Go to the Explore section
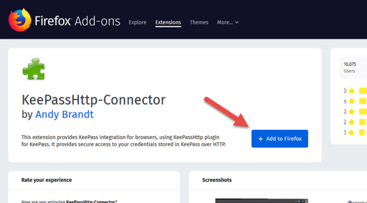Viewport: 367px width, 203px height. coord(138,22)
